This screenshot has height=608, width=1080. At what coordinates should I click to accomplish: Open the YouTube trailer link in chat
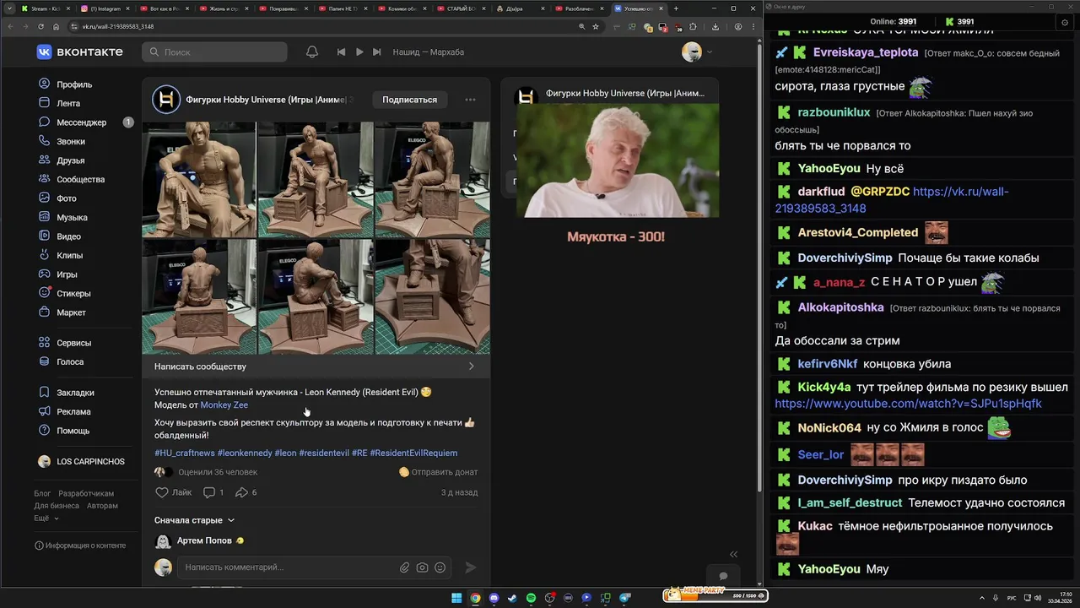[908, 404]
